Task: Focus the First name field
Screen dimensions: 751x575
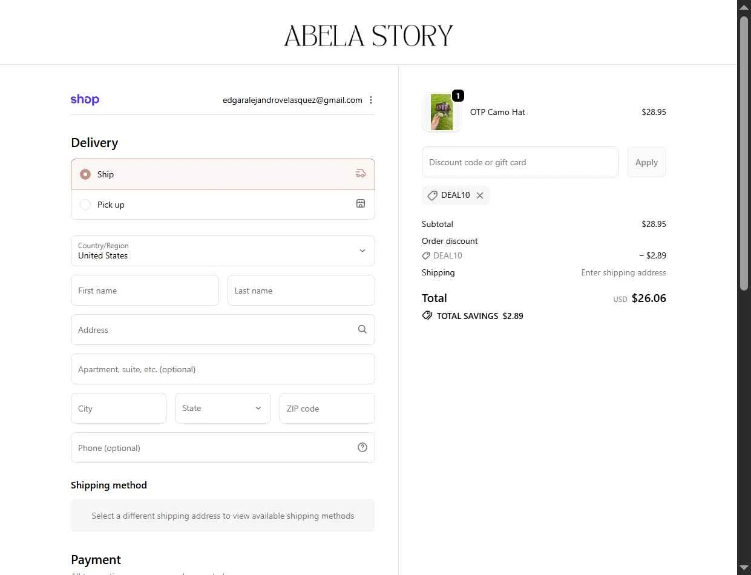Action: (145, 291)
